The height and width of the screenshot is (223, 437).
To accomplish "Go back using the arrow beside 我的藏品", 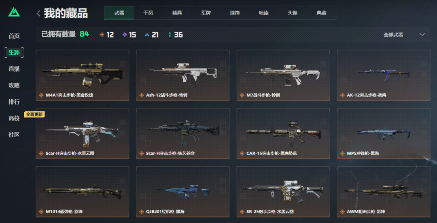I will [38, 13].
